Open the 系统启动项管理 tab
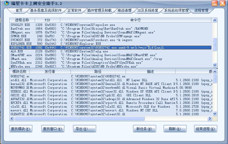Image resolution: width=228 pixels, height=144 pixels. pos(176,10)
